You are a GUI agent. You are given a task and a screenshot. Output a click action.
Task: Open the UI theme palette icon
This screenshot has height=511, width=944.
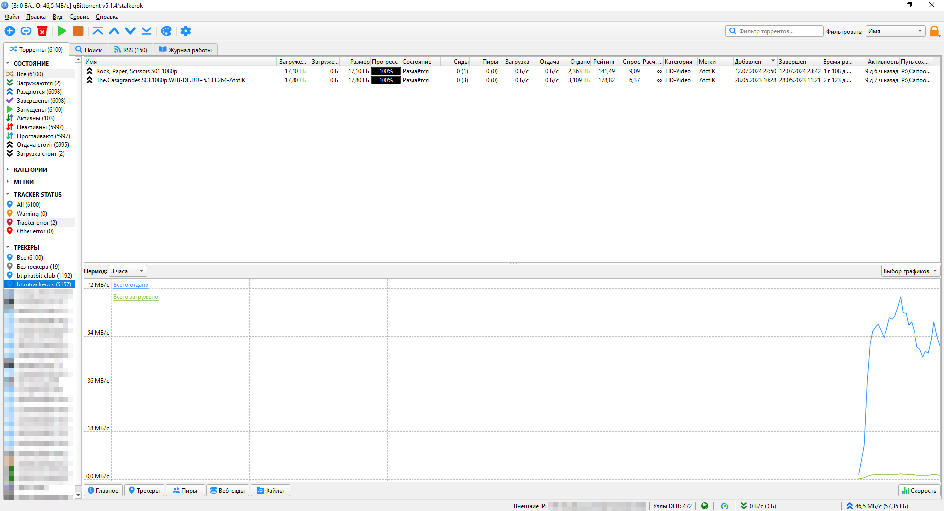coord(166,31)
